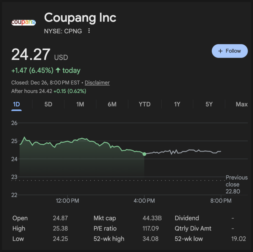253x252 pixels.
Task: Switch to the 5Y chart tab
Action: pos(209,104)
